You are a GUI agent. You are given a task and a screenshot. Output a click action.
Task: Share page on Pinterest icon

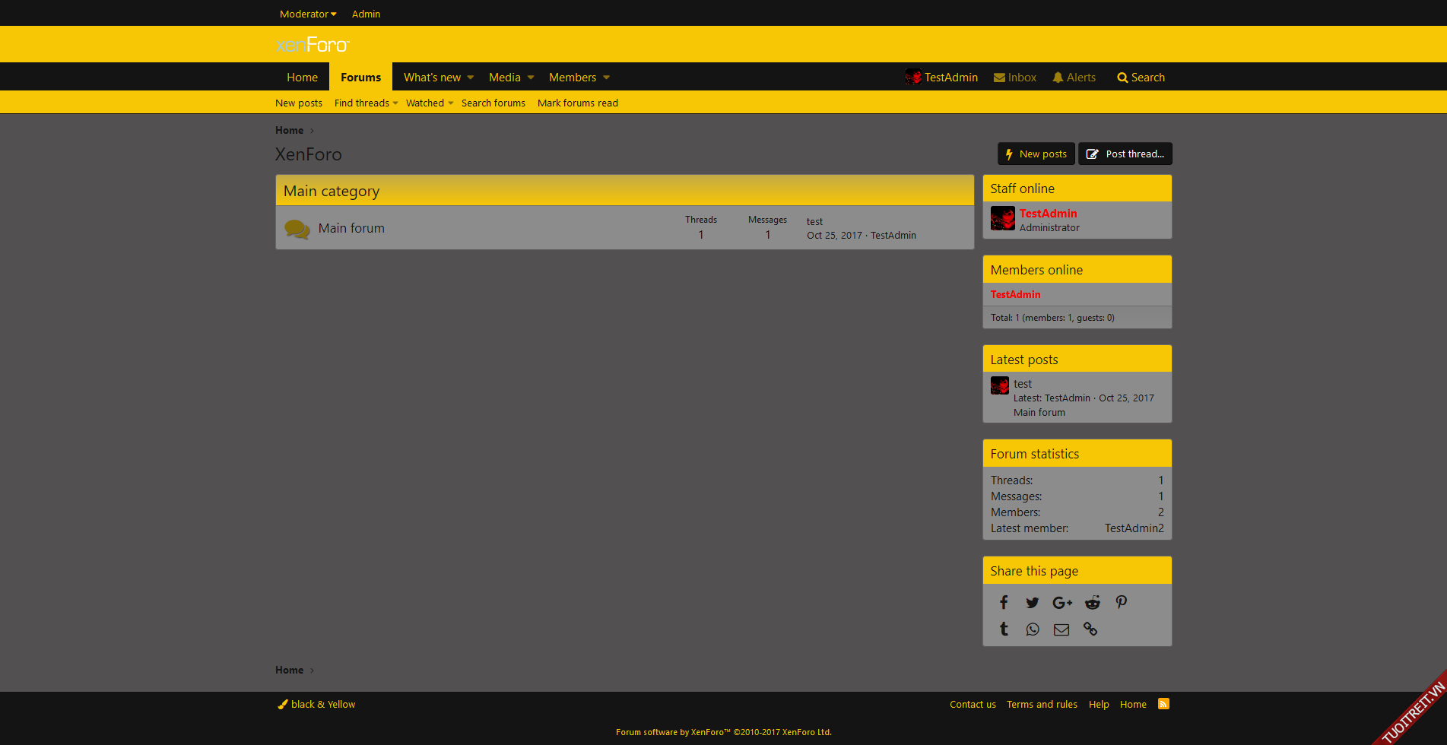(1122, 603)
